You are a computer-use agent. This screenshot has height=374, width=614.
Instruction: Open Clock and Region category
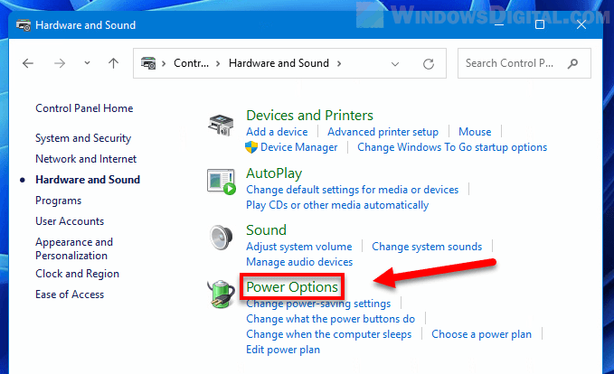tap(77, 274)
